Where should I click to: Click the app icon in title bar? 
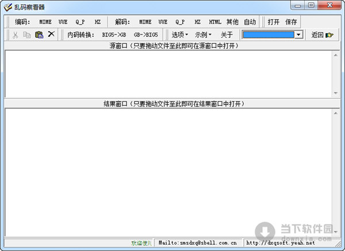pyautogui.click(x=7, y=7)
